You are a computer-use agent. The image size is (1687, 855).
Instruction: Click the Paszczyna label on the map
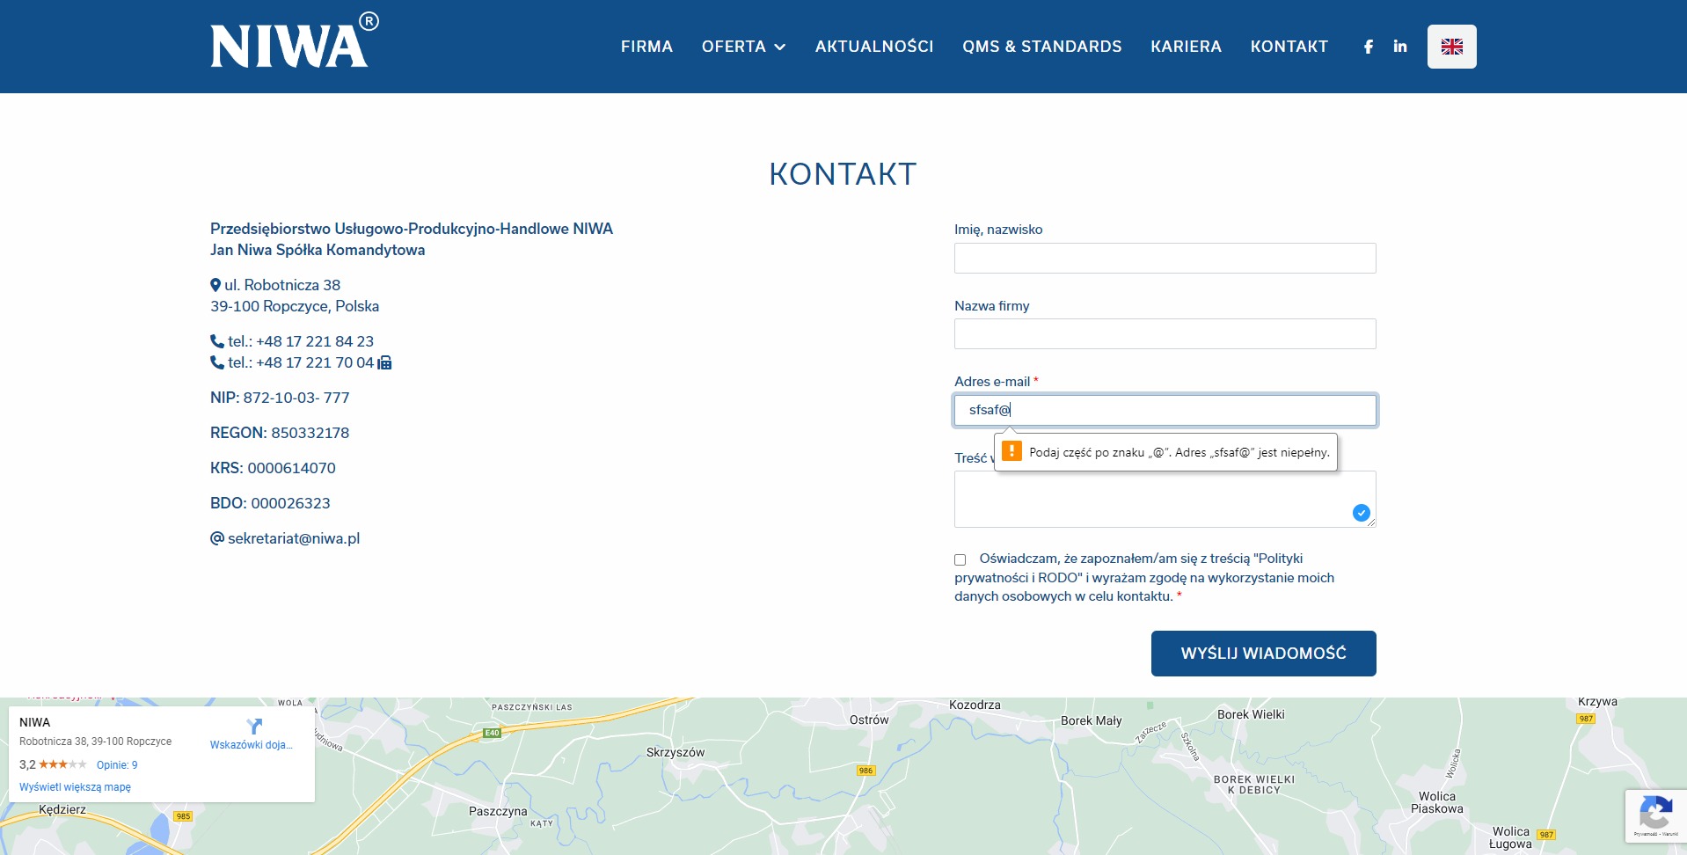click(x=498, y=811)
